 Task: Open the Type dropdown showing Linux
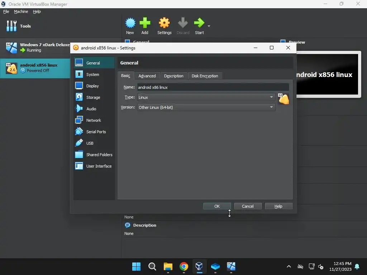pyautogui.click(x=206, y=97)
